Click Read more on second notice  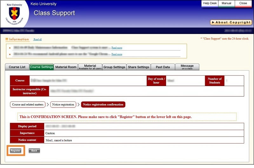pyautogui.click(x=117, y=54)
